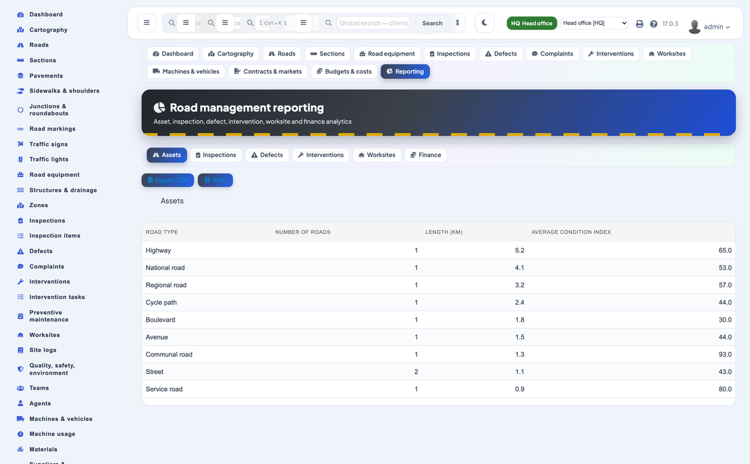Go to Pavements in the left sidebar
Screen dimensions: 750x464
pos(46,76)
